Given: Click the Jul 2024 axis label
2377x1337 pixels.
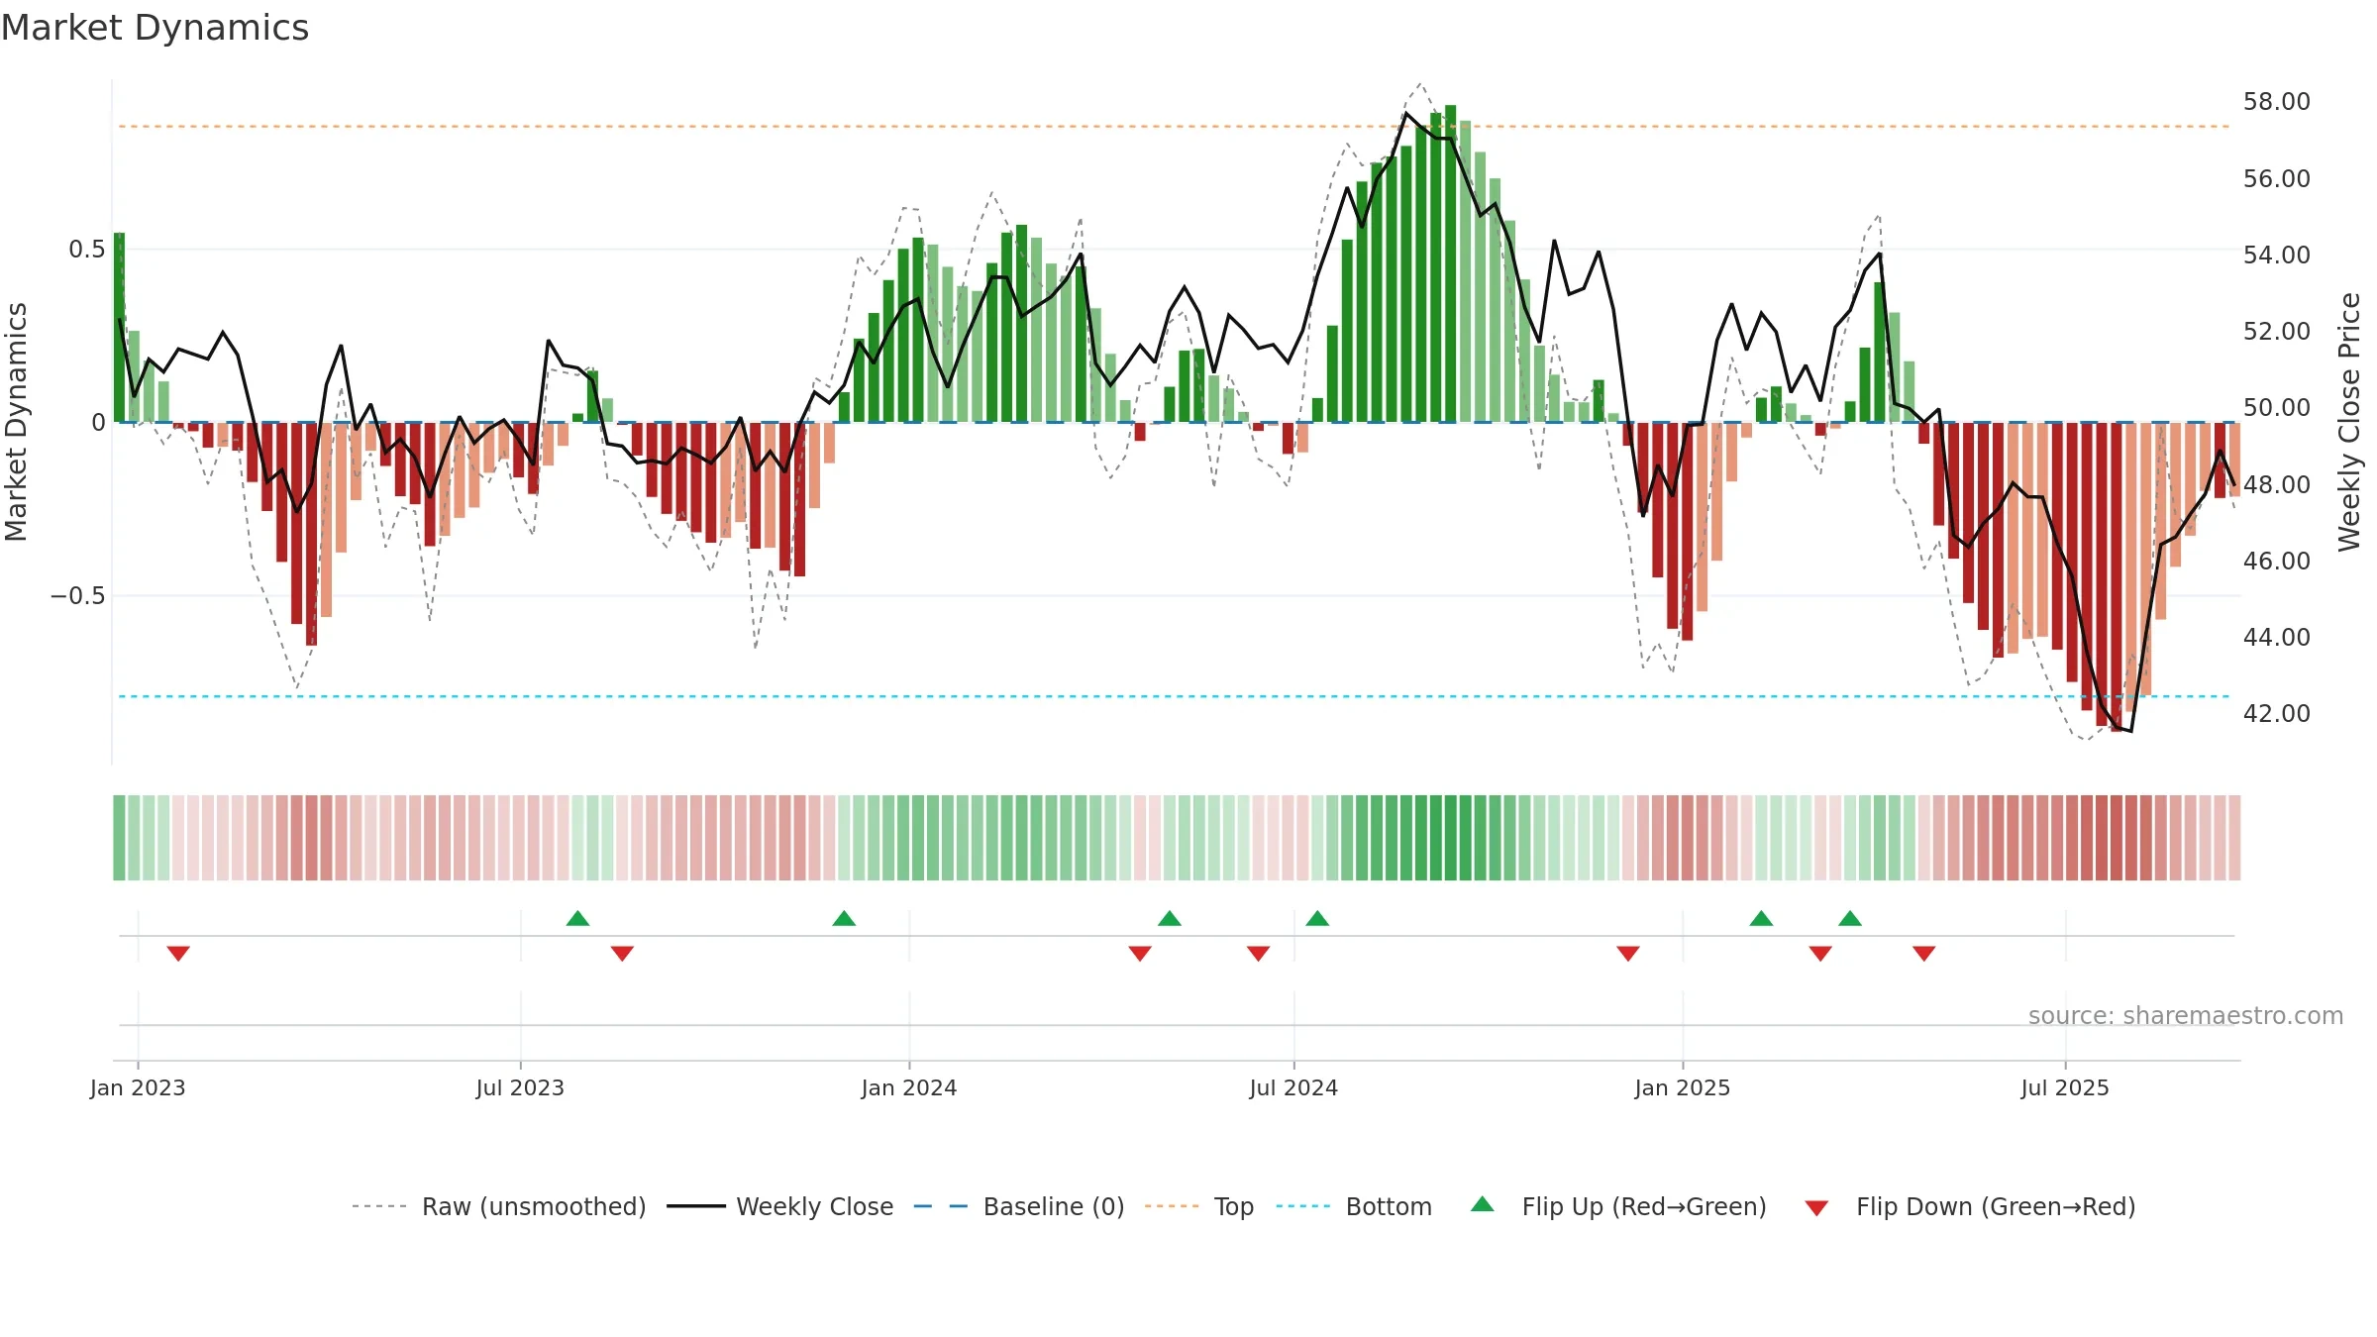Looking at the screenshot, I should pos(1293,1087).
